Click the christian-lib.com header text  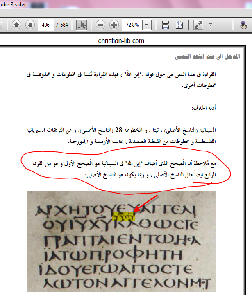click(x=121, y=41)
